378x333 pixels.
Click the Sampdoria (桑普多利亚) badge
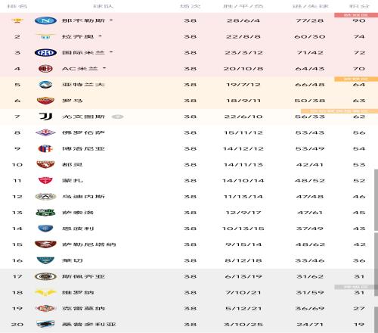pos(45,324)
